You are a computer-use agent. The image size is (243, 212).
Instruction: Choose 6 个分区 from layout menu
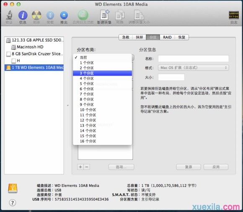coord(103,89)
